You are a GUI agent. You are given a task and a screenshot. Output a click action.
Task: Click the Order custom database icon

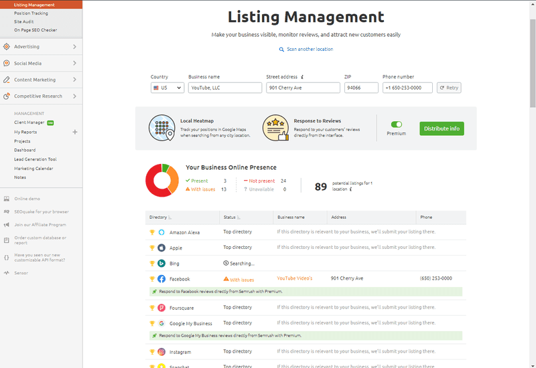pyautogui.click(x=7, y=240)
